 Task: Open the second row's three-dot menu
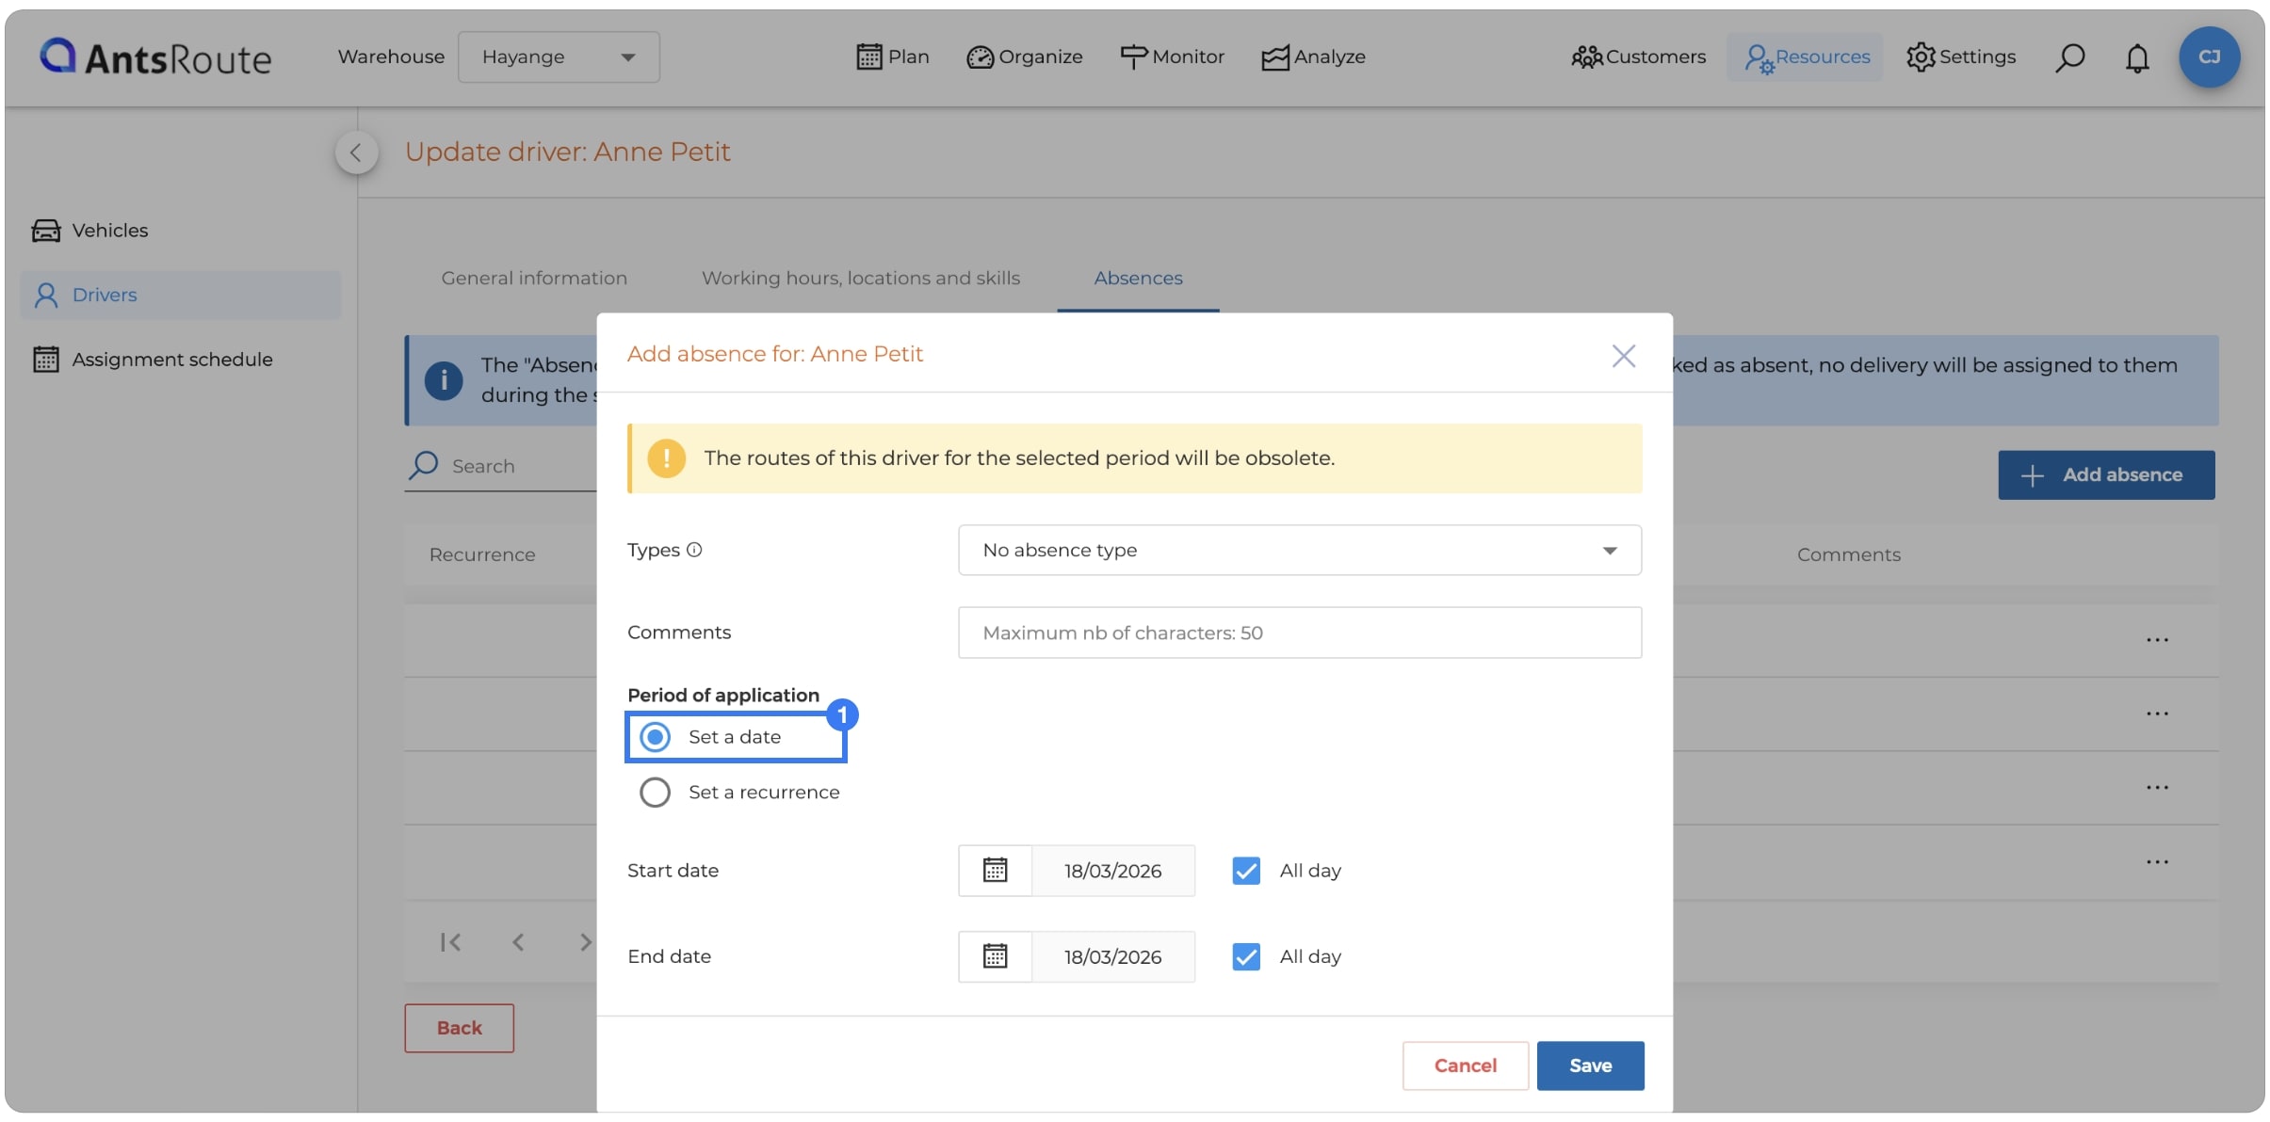pyautogui.click(x=2157, y=713)
